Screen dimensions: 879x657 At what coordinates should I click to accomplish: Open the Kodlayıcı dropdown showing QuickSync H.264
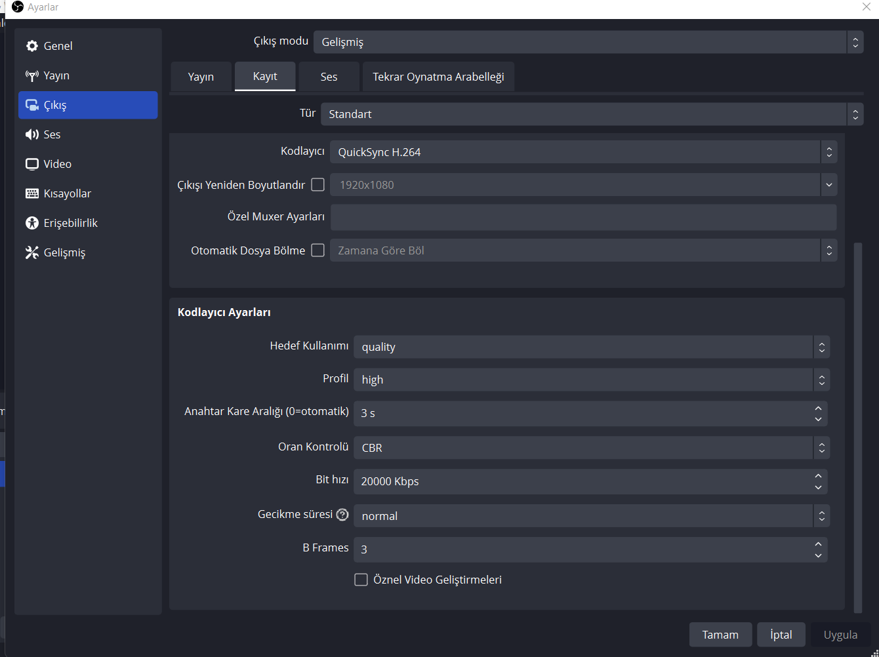coord(584,152)
